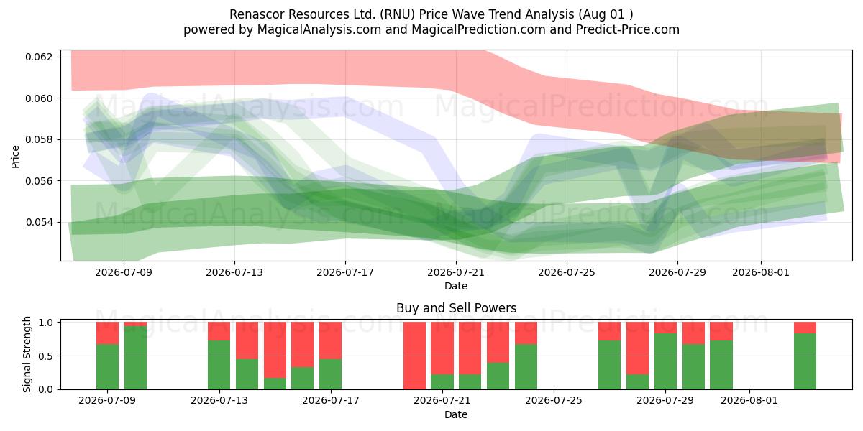Image resolution: width=863 pixels, height=431 pixels.
Task: Click the 2026-07-17 tick under the Buy and Sell chart
Action: [x=330, y=401]
